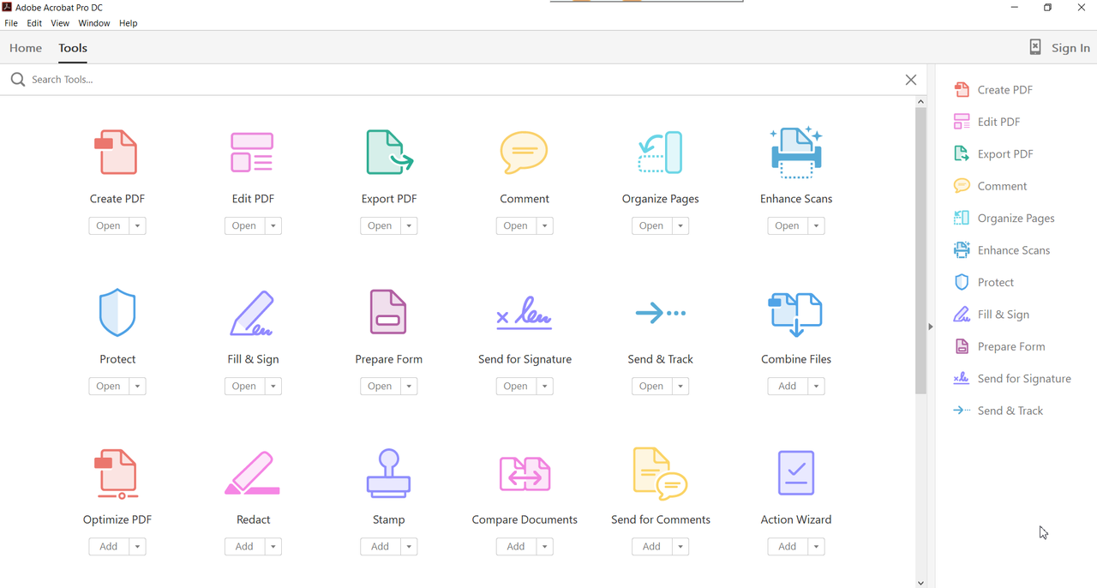Click Edit PDF icon in right sidebar
Viewport: 1097px width, 588px height.
(962, 122)
